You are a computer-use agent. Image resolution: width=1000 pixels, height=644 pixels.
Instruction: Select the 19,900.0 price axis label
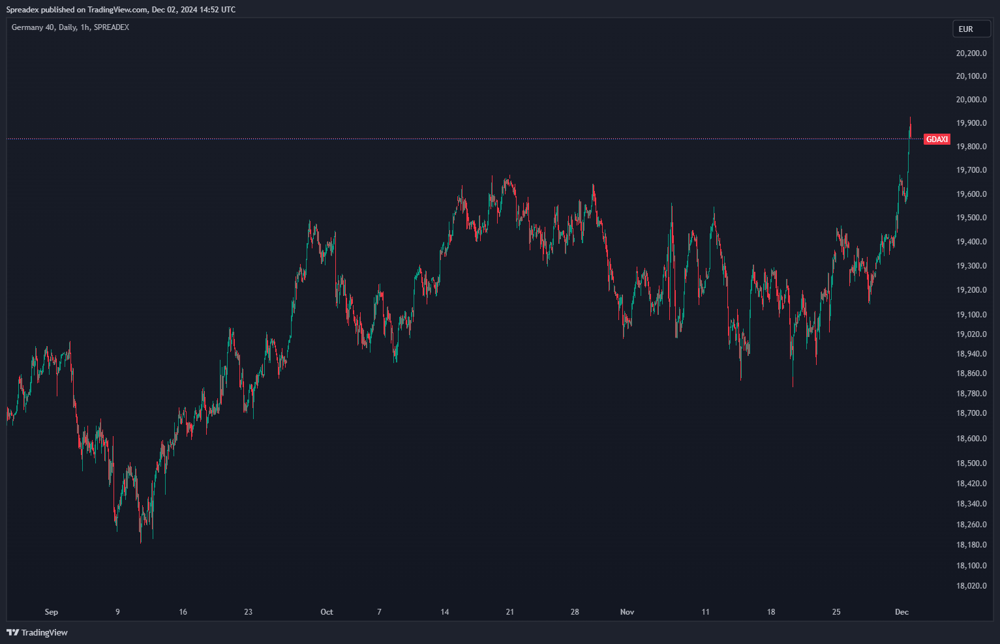click(x=971, y=123)
